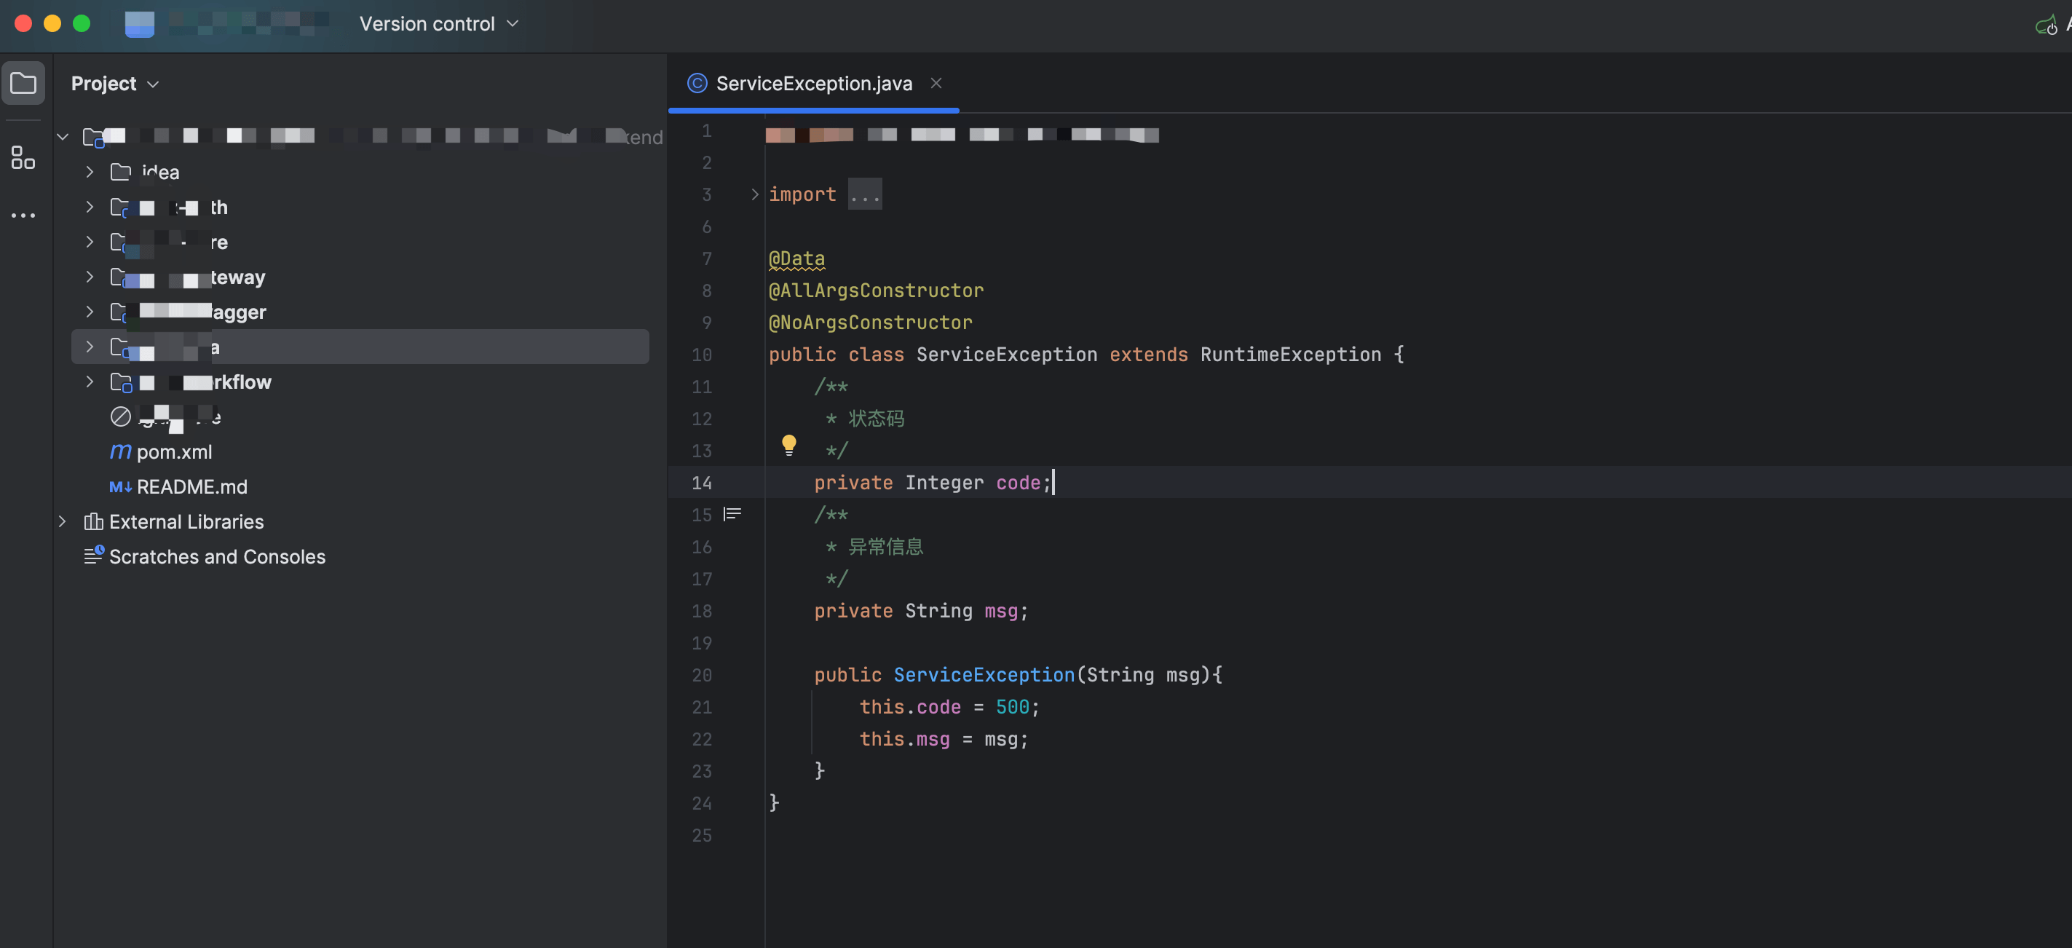The height and width of the screenshot is (948, 2072).
Task: Click the External Libraries icon
Action: tap(94, 521)
